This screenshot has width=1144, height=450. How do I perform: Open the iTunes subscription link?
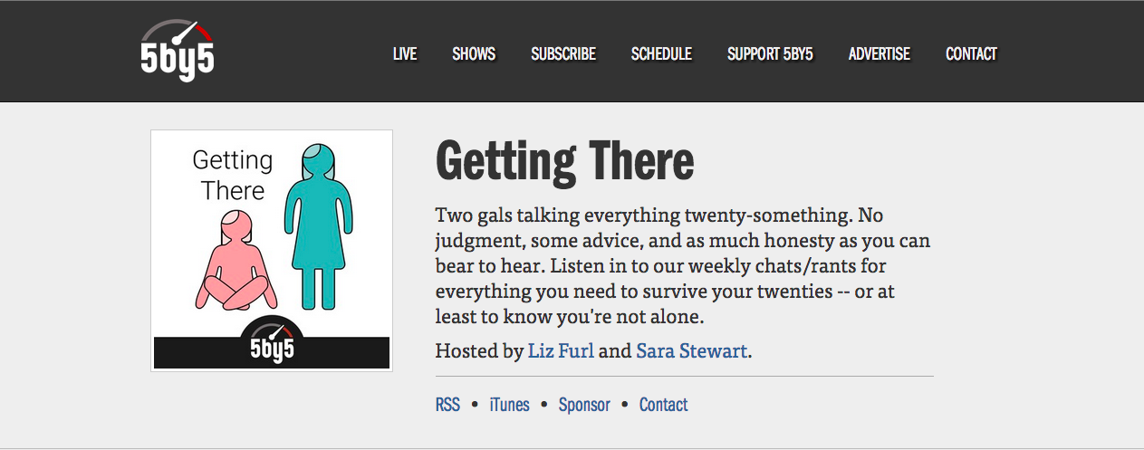509,405
